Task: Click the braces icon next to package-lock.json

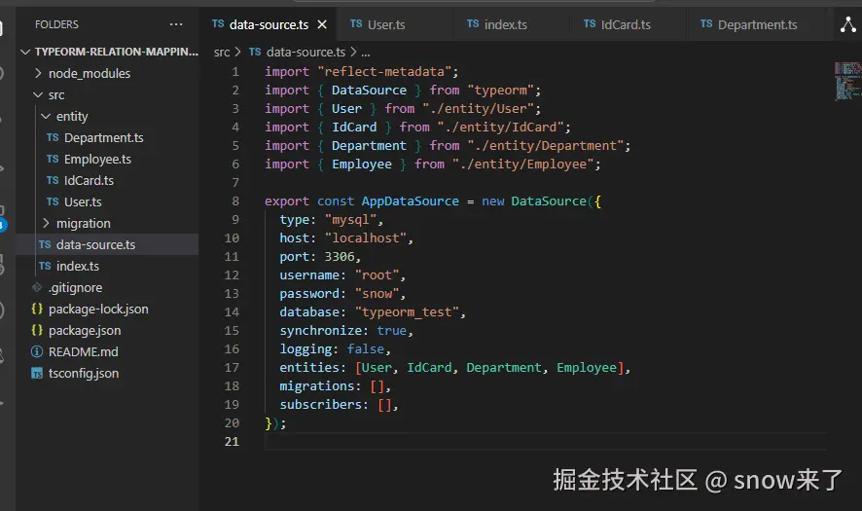Action: pos(37,309)
